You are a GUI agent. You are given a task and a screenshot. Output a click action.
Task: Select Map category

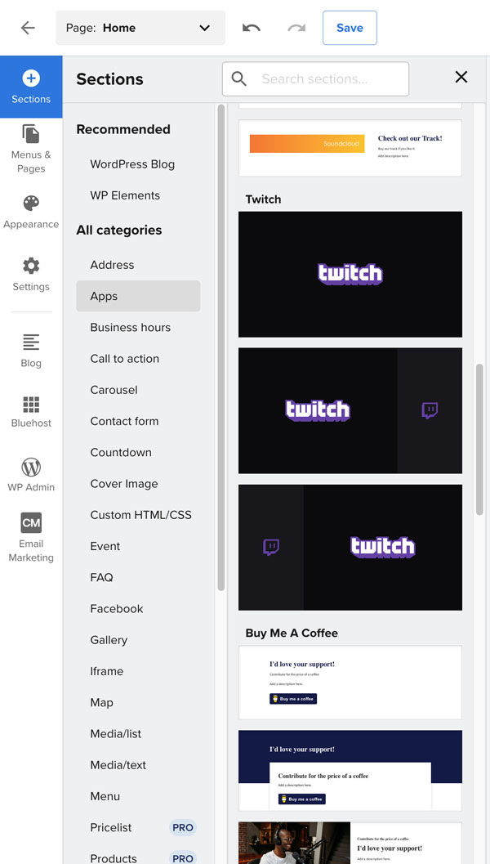click(102, 702)
